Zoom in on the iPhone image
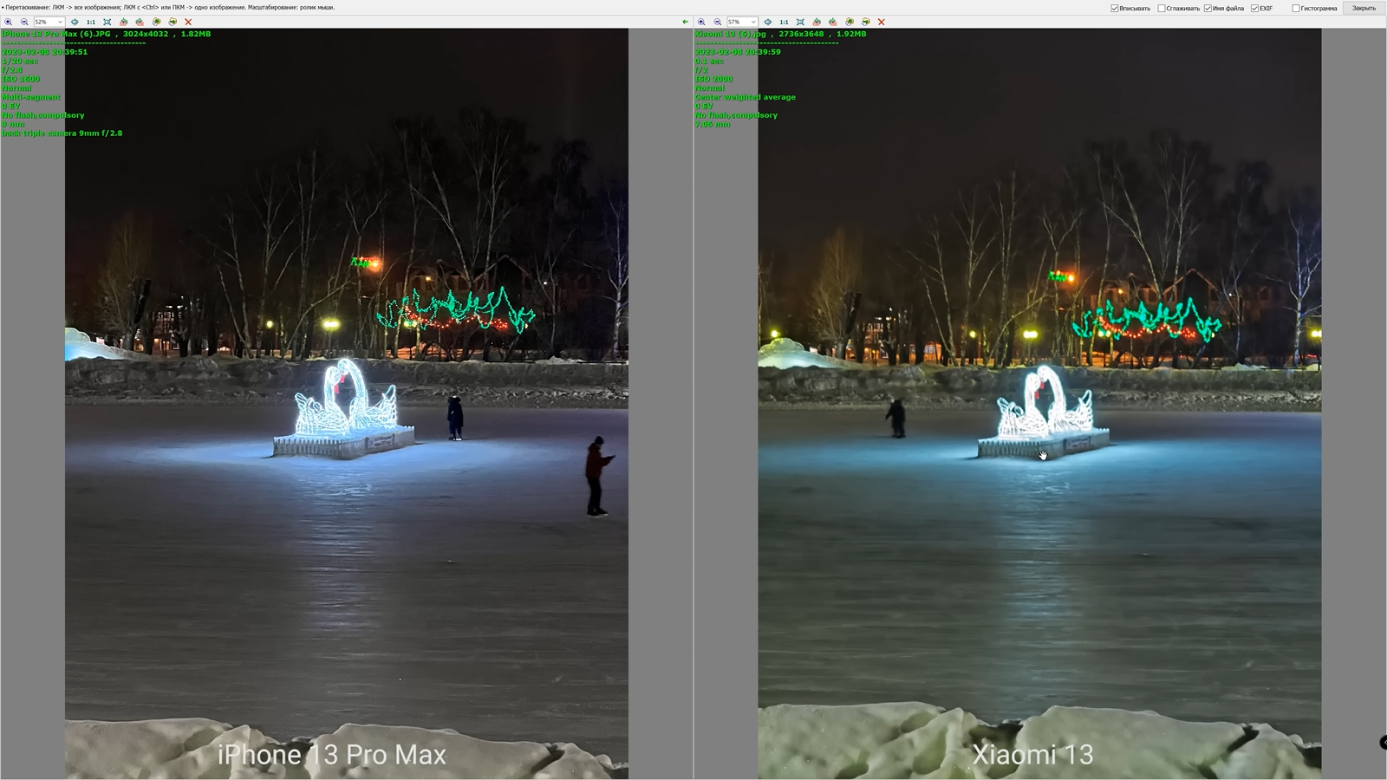1387x780 pixels. (9, 22)
